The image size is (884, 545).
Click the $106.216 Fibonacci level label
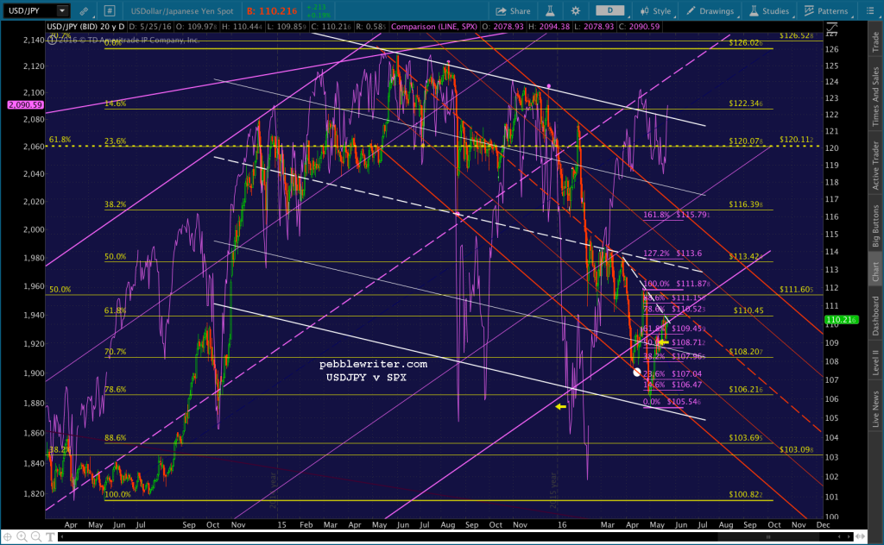tap(745, 389)
